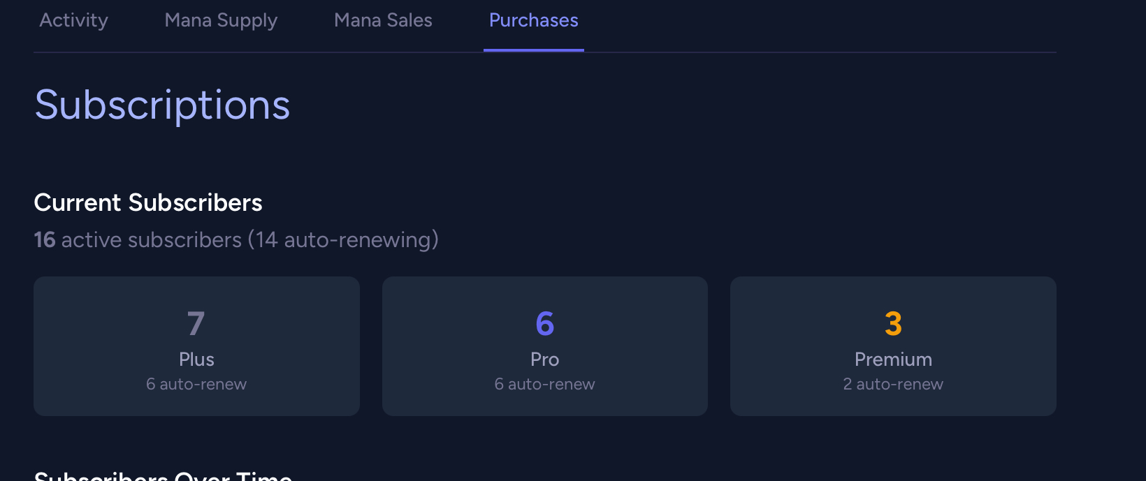Click the Subscriptions page heading
This screenshot has width=1146, height=481.
[x=162, y=105]
